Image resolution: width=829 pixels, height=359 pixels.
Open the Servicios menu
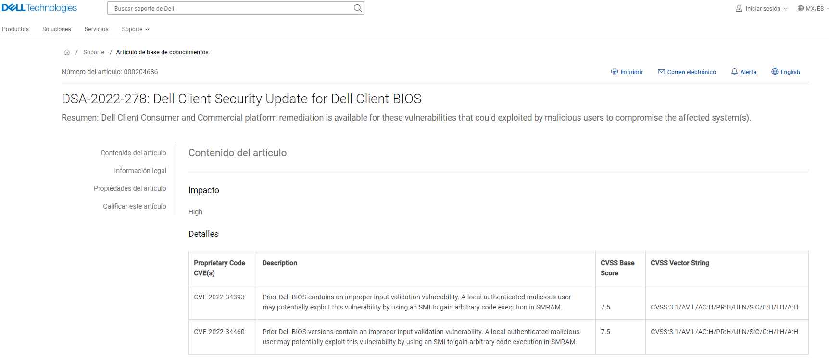96,29
